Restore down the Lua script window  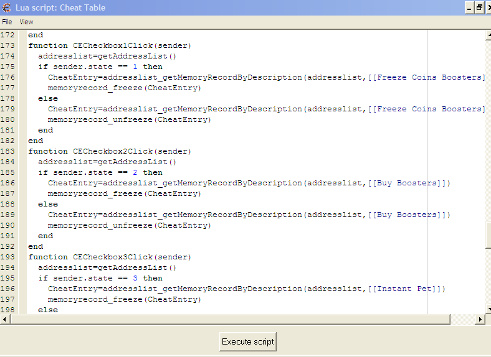(x=479, y=7)
